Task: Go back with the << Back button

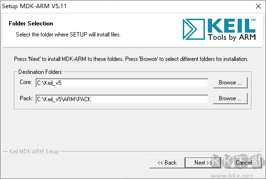Action: (167, 163)
